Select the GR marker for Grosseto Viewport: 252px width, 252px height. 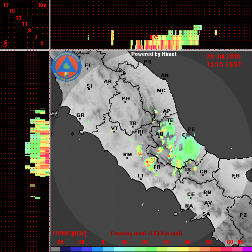click(x=80, y=116)
